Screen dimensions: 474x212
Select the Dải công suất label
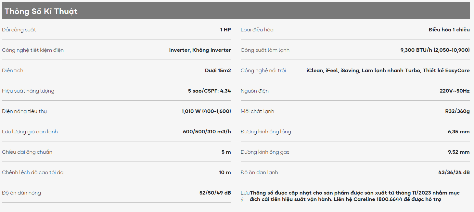[x=19, y=30]
